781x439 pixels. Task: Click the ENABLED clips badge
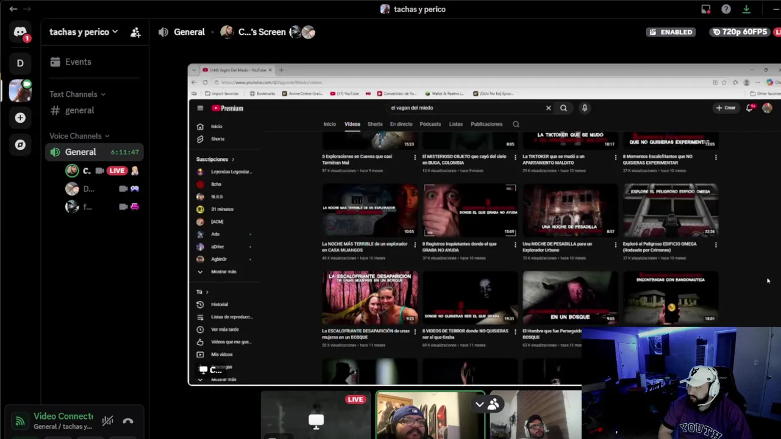[671, 32]
